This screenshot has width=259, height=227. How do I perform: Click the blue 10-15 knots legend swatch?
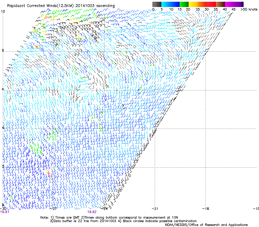[175, 4]
